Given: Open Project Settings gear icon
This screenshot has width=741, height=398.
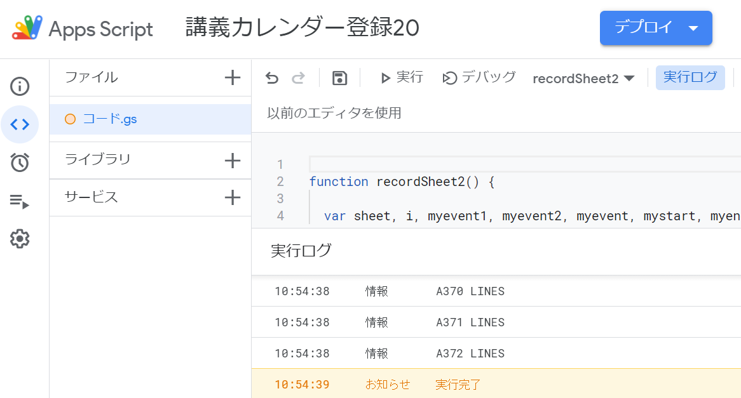Looking at the screenshot, I should pyautogui.click(x=20, y=239).
